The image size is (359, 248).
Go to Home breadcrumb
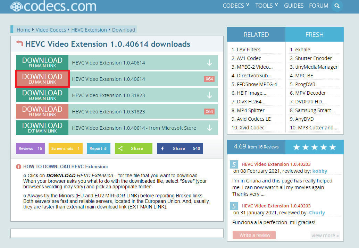pyautogui.click(x=24, y=30)
